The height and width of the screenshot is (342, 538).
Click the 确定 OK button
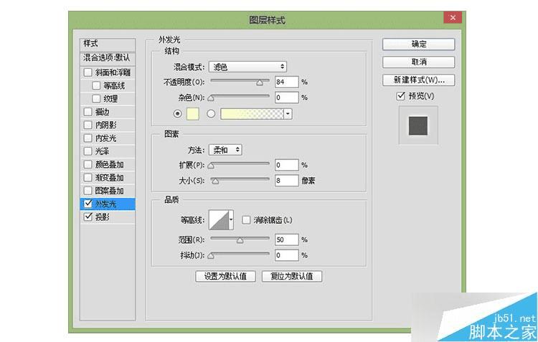tap(419, 44)
